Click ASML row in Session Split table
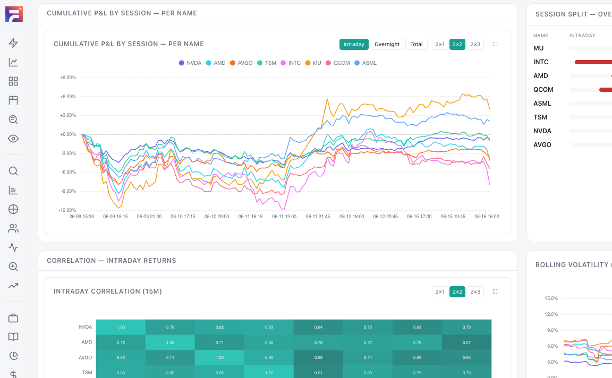Image resolution: width=612 pixels, height=378 pixels. 573,104
